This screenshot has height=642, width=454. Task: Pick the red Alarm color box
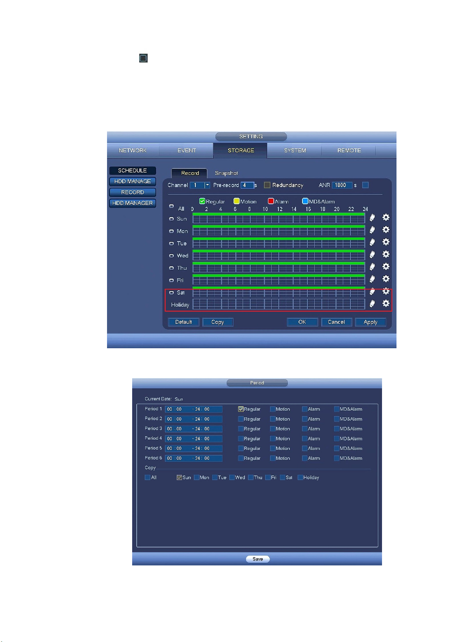point(271,201)
